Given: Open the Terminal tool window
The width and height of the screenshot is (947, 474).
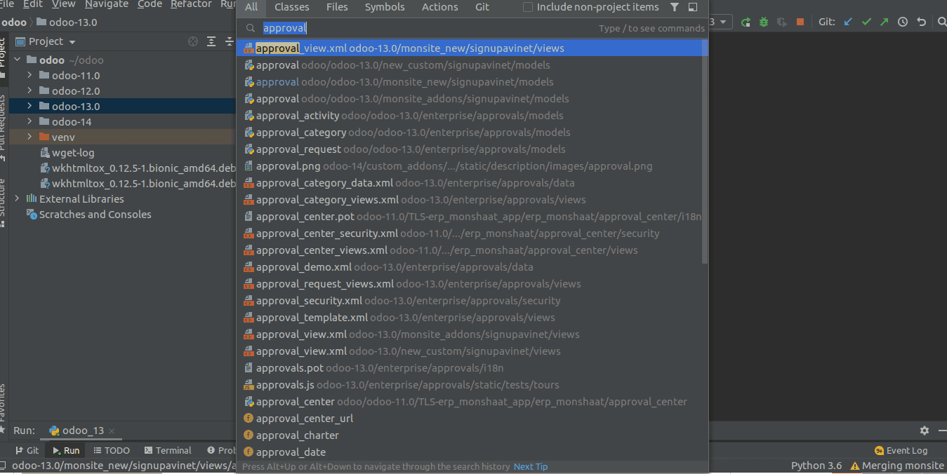Looking at the screenshot, I should [168, 450].
